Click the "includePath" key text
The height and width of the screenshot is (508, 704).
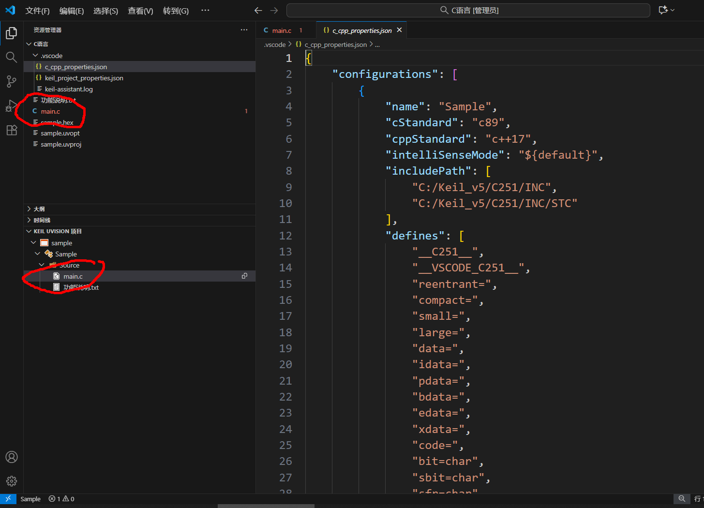tap(428, 171)
